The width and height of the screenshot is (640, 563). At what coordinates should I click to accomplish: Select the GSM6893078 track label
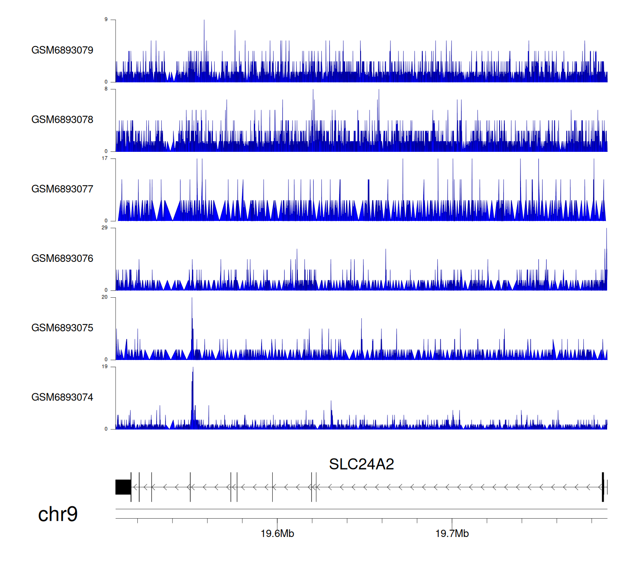[x=62, y=120]
